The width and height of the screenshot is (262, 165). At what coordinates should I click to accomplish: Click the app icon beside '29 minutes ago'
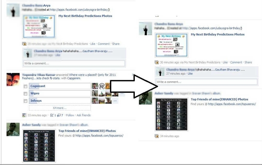[x=24, y=44]
